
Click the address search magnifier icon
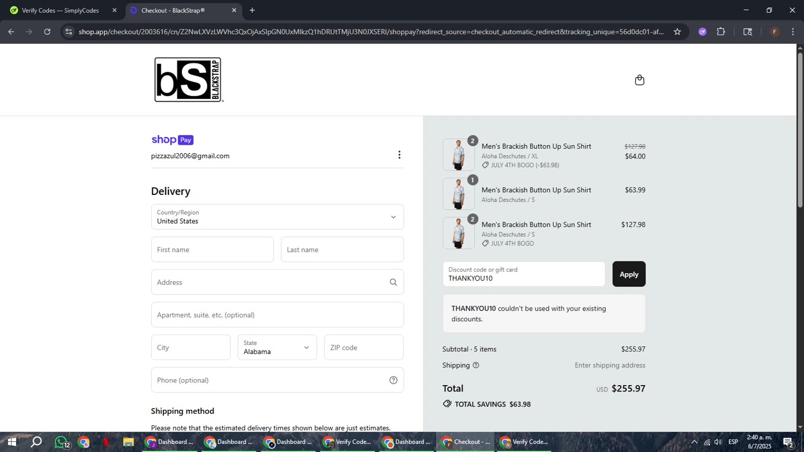pyautogui.click(x=393, y=282)
